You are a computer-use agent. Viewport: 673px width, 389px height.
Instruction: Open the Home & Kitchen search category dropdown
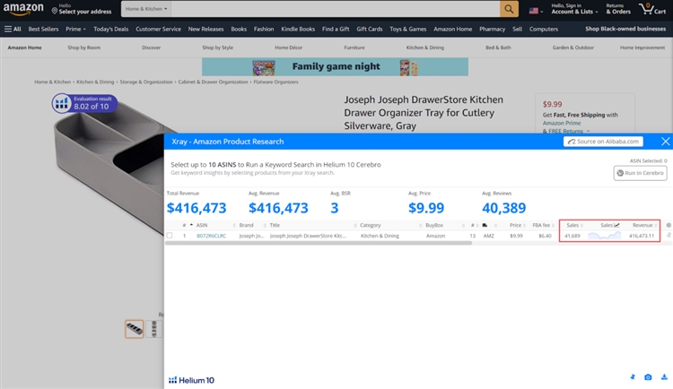click(x=146, y=10)
